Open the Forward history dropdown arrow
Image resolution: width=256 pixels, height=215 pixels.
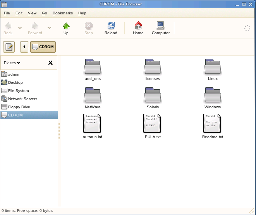tap(49, 28)
